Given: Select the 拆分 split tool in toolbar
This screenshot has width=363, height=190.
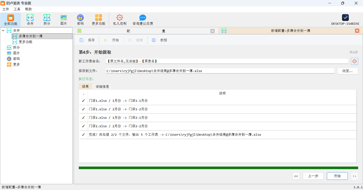Looking at the screenshot, I should [47, 20].
